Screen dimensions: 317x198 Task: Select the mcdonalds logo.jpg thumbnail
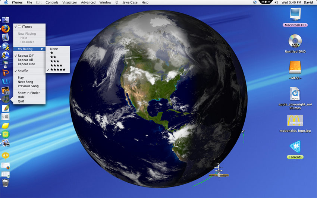pos(295,120)
